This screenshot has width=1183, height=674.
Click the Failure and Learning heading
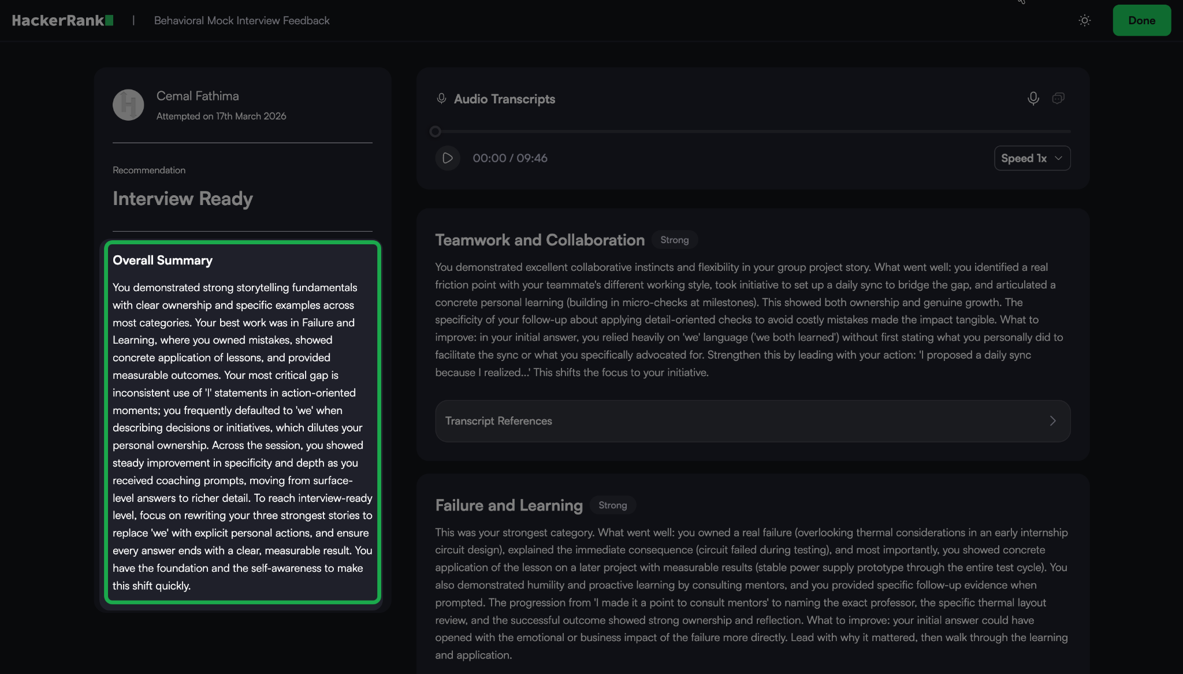point(508,505)
